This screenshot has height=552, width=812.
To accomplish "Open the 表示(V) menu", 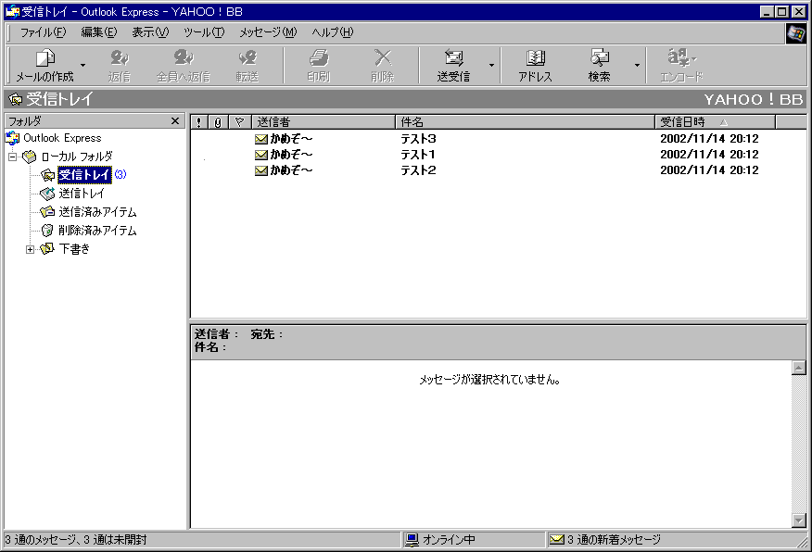I will pyautogui.click(x=150, y=32).
